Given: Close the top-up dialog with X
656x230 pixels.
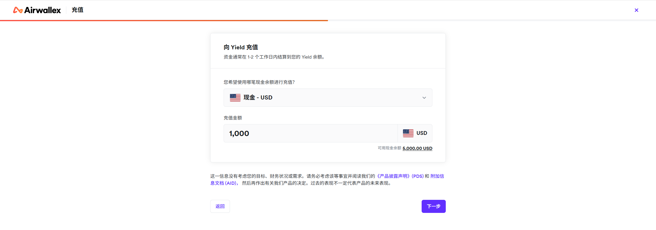Looking at the screenshot, I should pos(636,10).
